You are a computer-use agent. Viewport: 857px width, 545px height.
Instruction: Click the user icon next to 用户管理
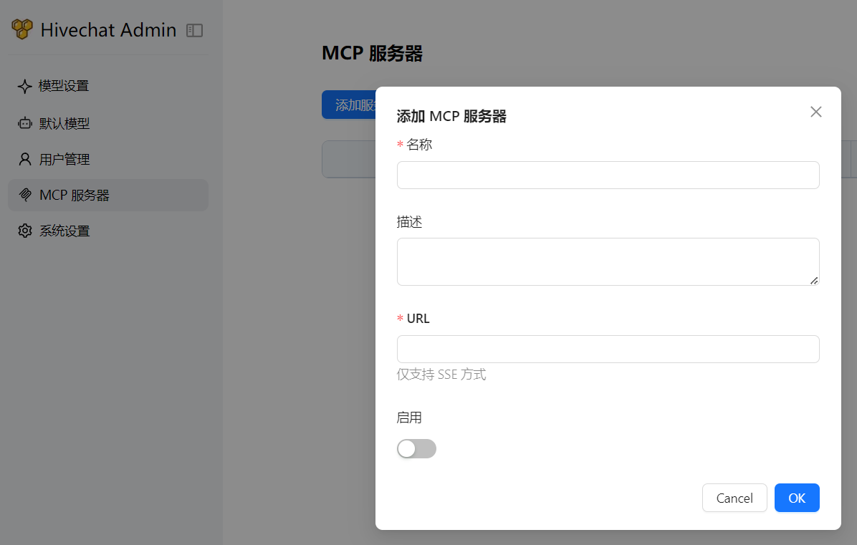tap(24, 160)
